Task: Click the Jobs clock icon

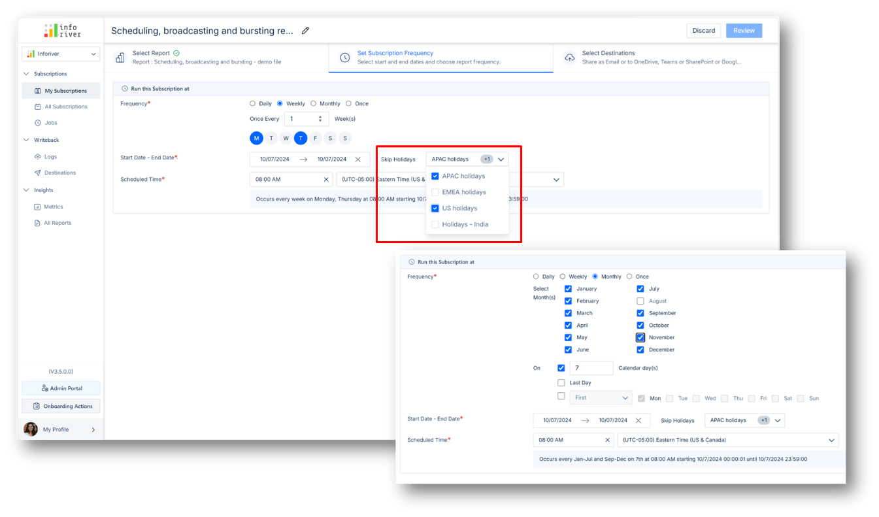Action: click(x=37, y=123)
